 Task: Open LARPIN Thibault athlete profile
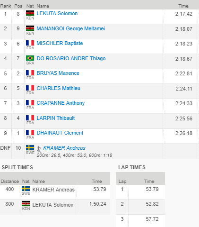point(56,118)
